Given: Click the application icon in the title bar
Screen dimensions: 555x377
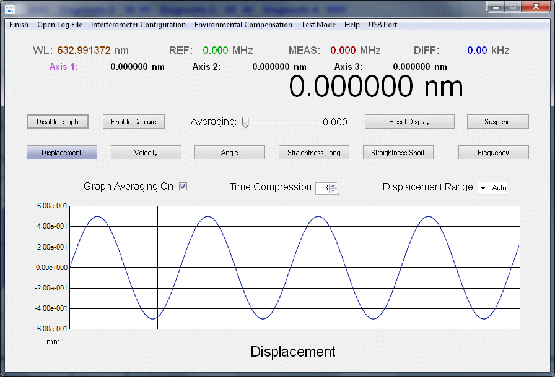Looking at the screenshot, I should point(11,9).
